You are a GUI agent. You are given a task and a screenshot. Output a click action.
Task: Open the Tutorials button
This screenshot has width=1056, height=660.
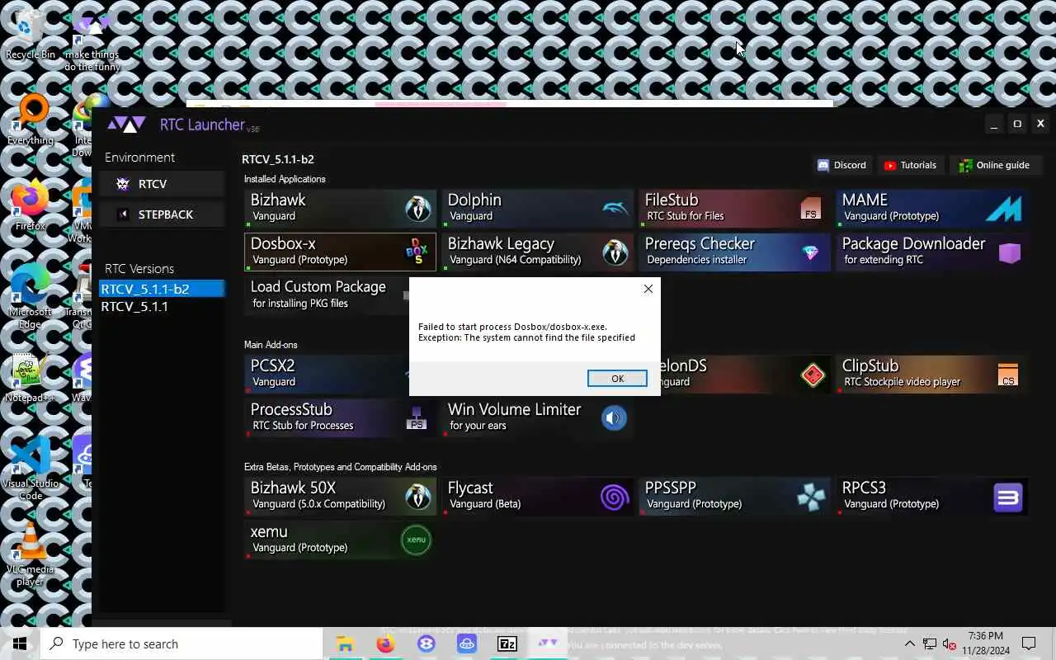coord(911,165)
